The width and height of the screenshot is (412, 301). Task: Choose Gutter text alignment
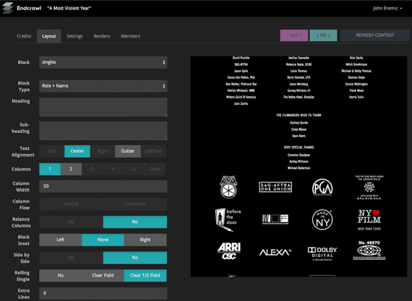tap(128, 151)
